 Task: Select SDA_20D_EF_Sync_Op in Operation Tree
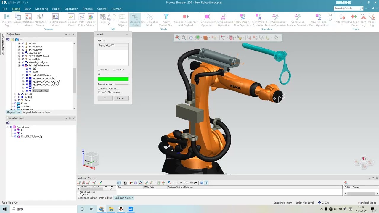(32, 137)
